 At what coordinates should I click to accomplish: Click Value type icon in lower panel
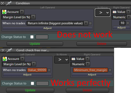point(73,59)
